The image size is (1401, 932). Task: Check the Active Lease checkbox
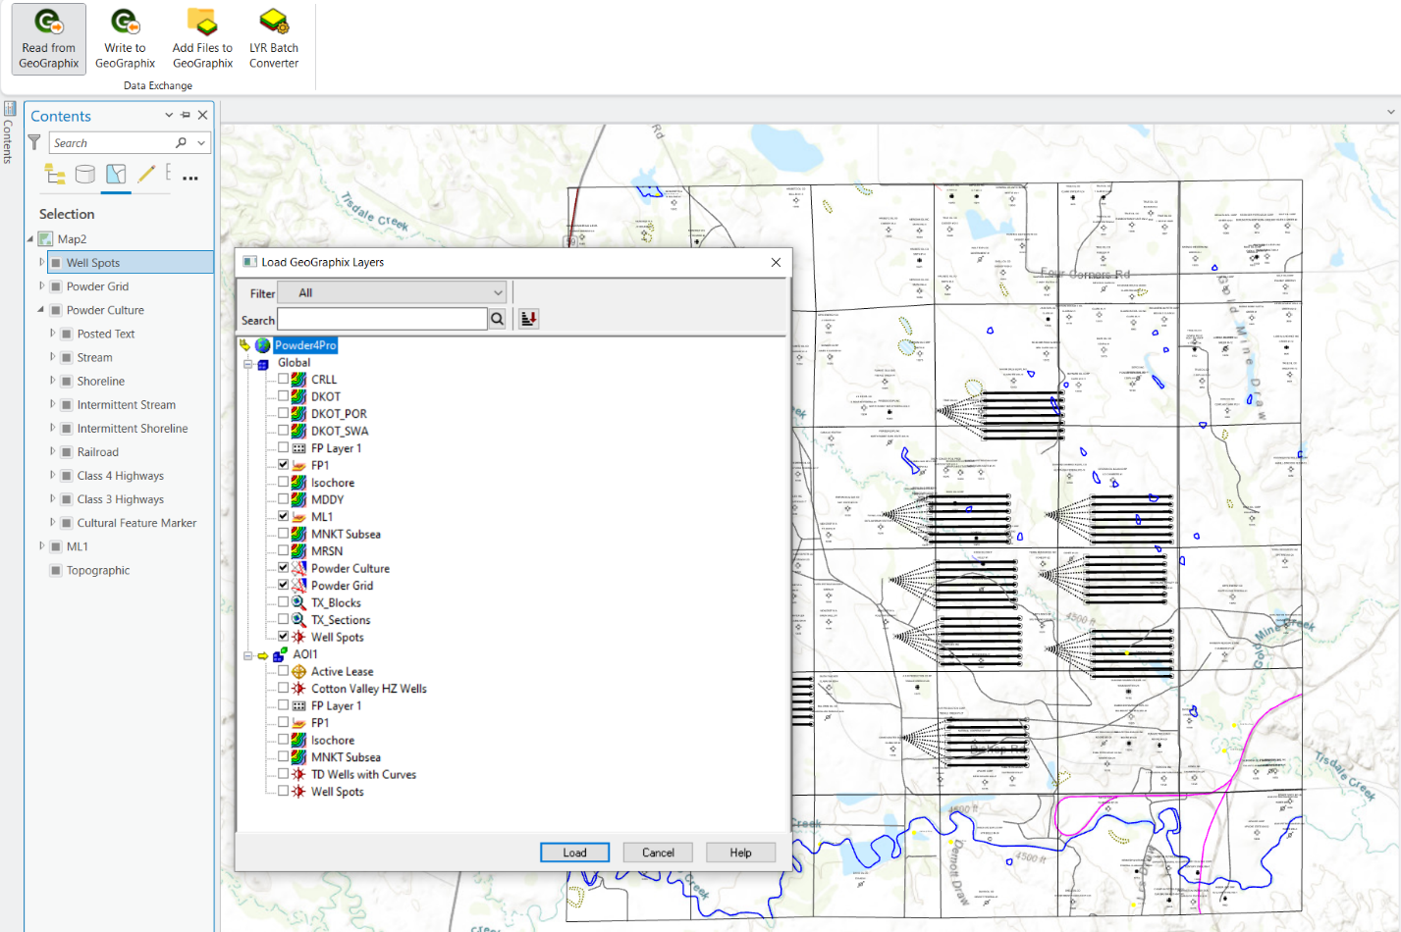pyautogui.click(x=284, y=671)
